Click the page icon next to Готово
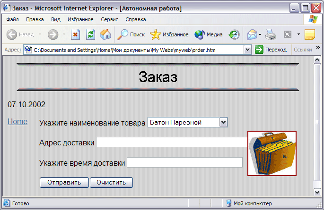Viewport: 324px width, 210px height. coord(6,203)
